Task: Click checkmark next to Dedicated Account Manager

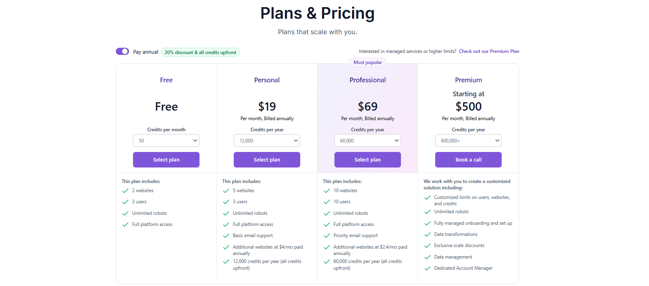Action: tap(428, 268)
